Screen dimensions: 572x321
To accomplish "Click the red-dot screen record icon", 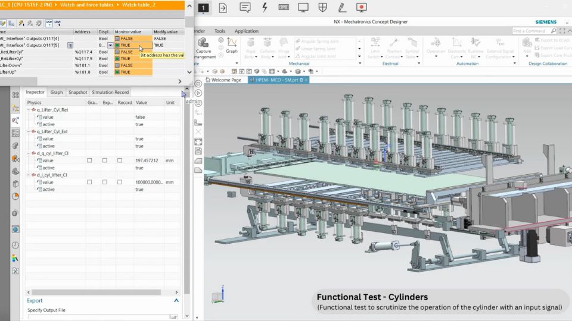I will 361,7.
